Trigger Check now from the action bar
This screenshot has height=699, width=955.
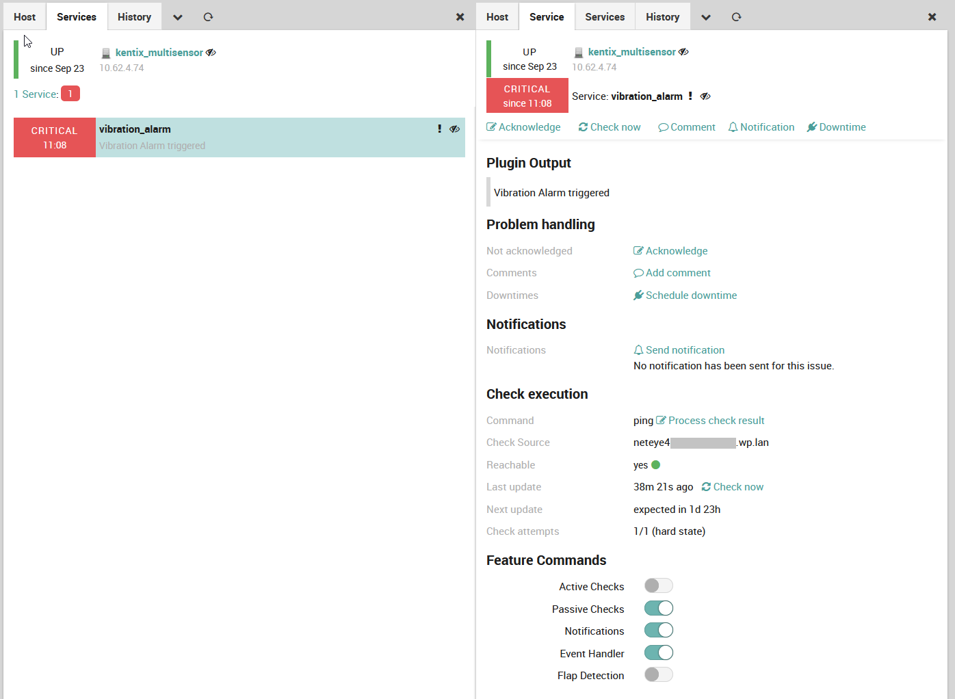point(609,127)
